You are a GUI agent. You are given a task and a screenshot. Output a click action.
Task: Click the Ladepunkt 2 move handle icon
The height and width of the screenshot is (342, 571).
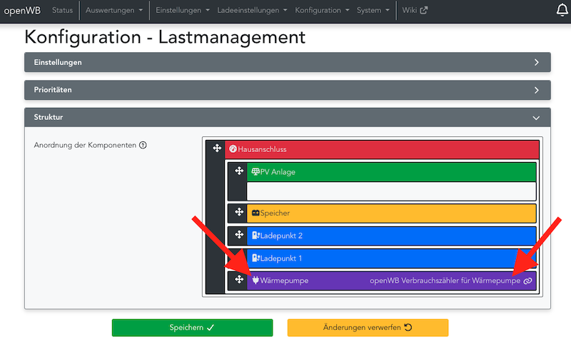239,235
